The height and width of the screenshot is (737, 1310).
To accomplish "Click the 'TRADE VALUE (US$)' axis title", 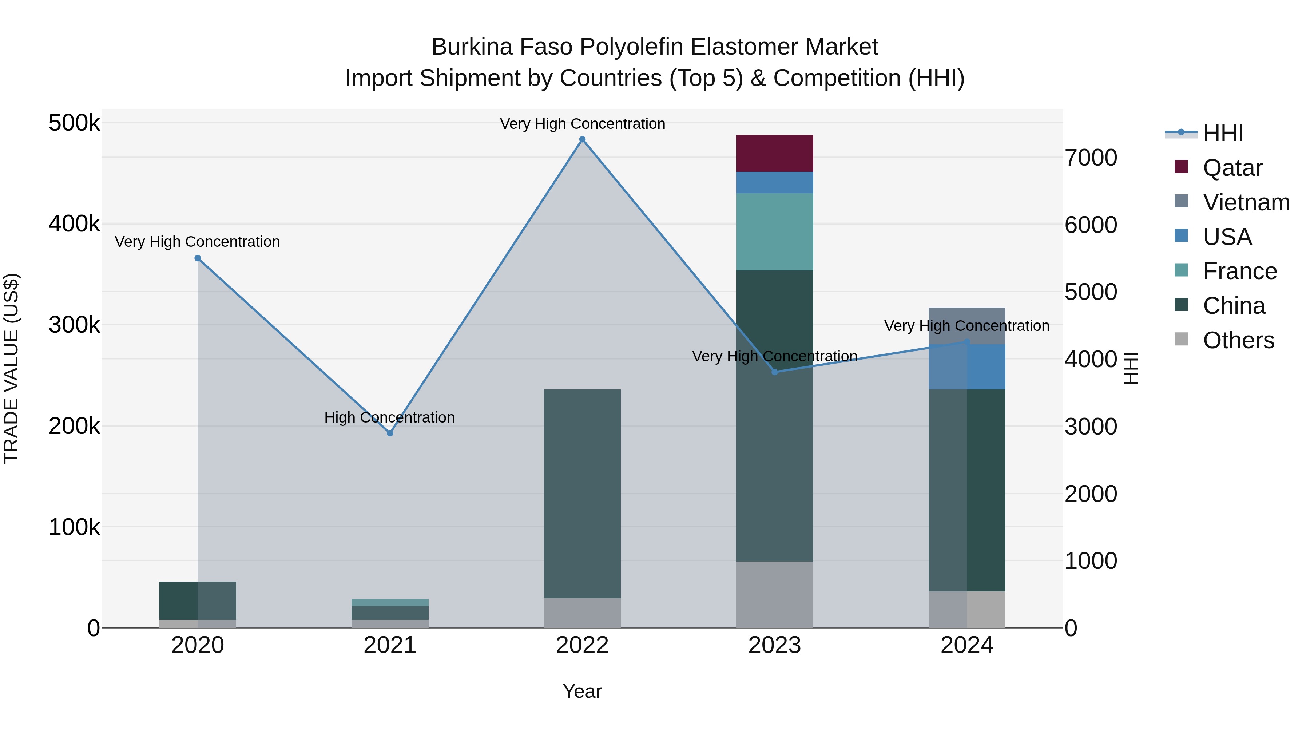I will pyautogui.click(x=11, y=368).
